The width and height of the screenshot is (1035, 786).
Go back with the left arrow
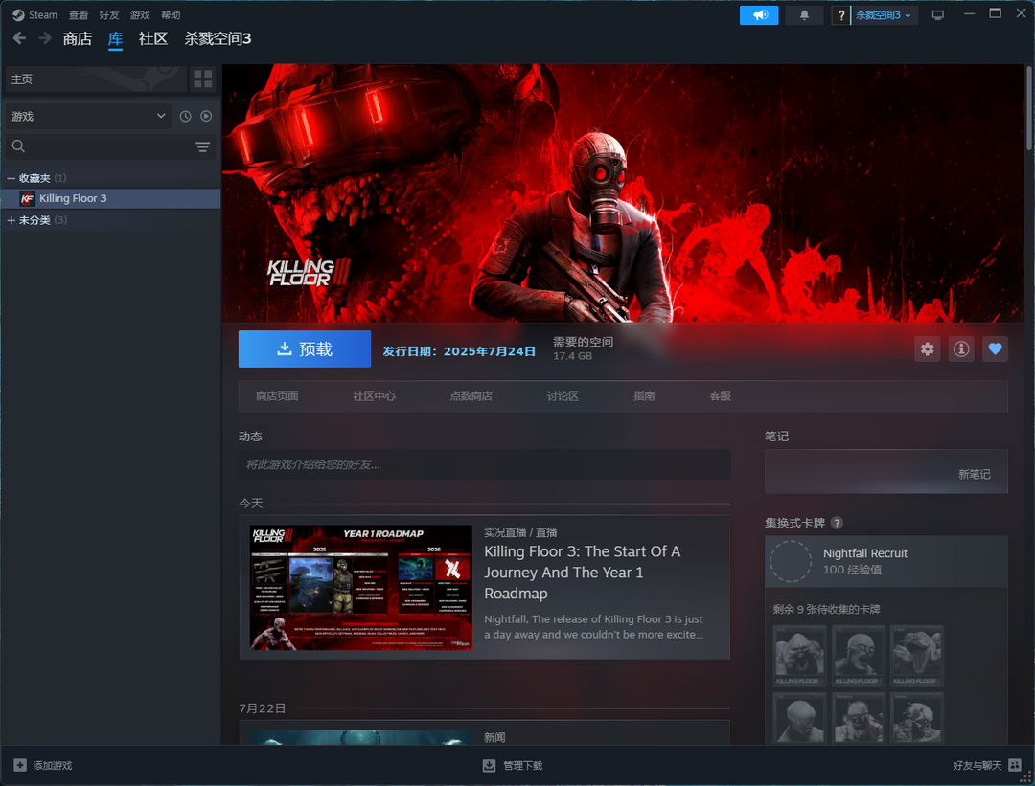pos(19,38)
